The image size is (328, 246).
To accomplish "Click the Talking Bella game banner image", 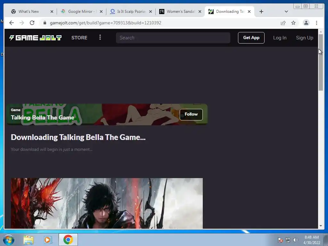I will [x=107, y=114].
